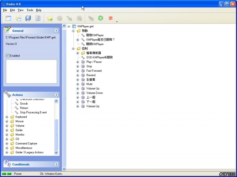This screenshot has height=177, width=237.
Task: Toggle the Enabled checkbox
Action: click(7, 56)
